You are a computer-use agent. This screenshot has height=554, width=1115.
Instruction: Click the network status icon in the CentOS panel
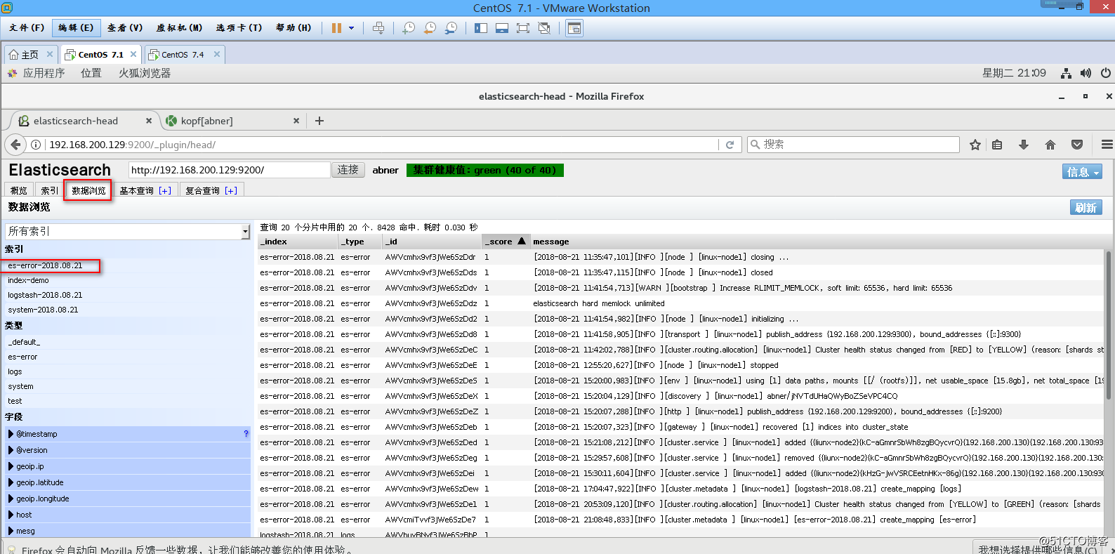1066,73
